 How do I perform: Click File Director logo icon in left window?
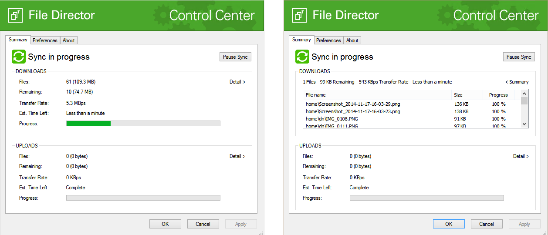click(15, 15)
